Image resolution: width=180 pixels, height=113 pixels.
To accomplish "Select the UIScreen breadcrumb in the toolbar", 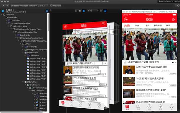I will pyautogui.click(x=56, y=6).
